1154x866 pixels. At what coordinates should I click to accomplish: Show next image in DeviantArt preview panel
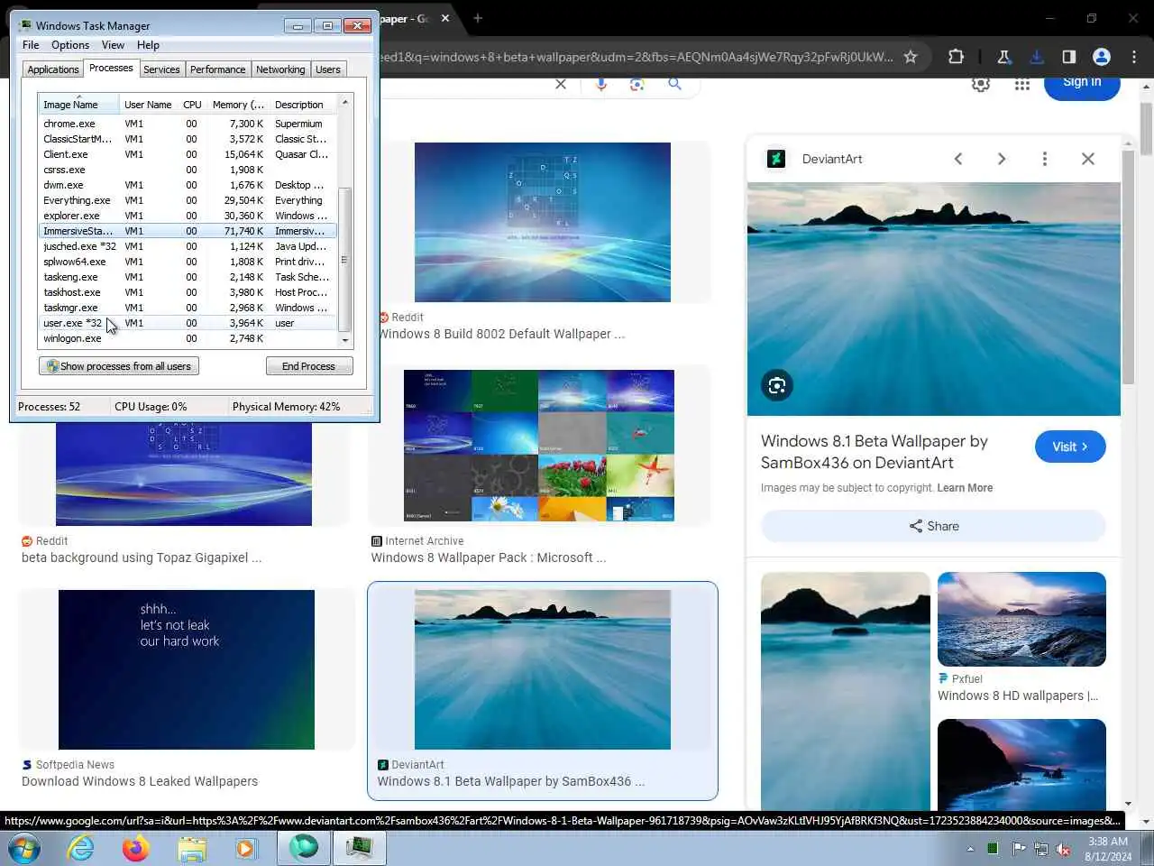point(1002,159)
